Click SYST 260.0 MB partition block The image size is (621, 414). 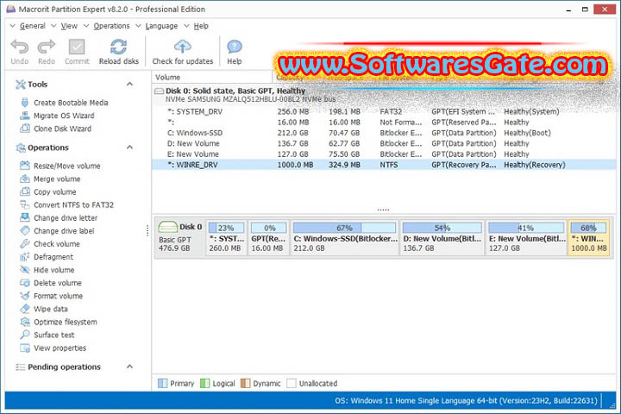point(226,237)
